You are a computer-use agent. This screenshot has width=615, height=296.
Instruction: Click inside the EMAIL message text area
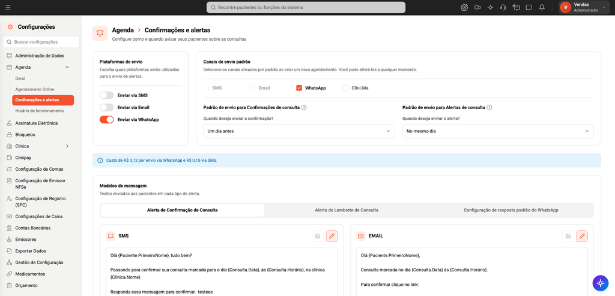point(472,271)
